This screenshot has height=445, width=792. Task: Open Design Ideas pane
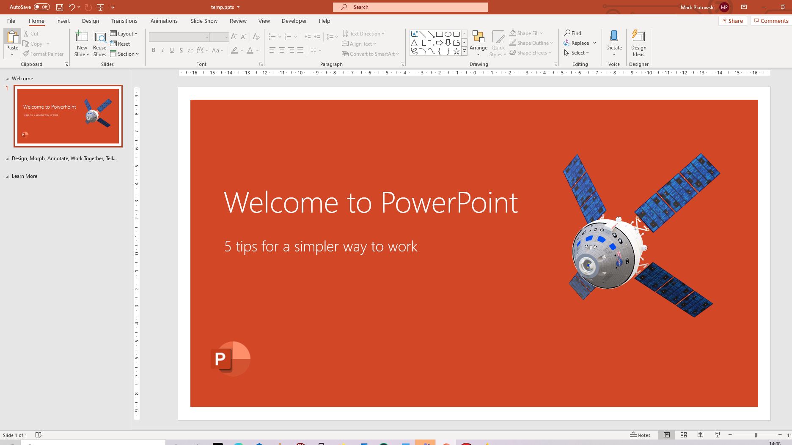[638, 43]
